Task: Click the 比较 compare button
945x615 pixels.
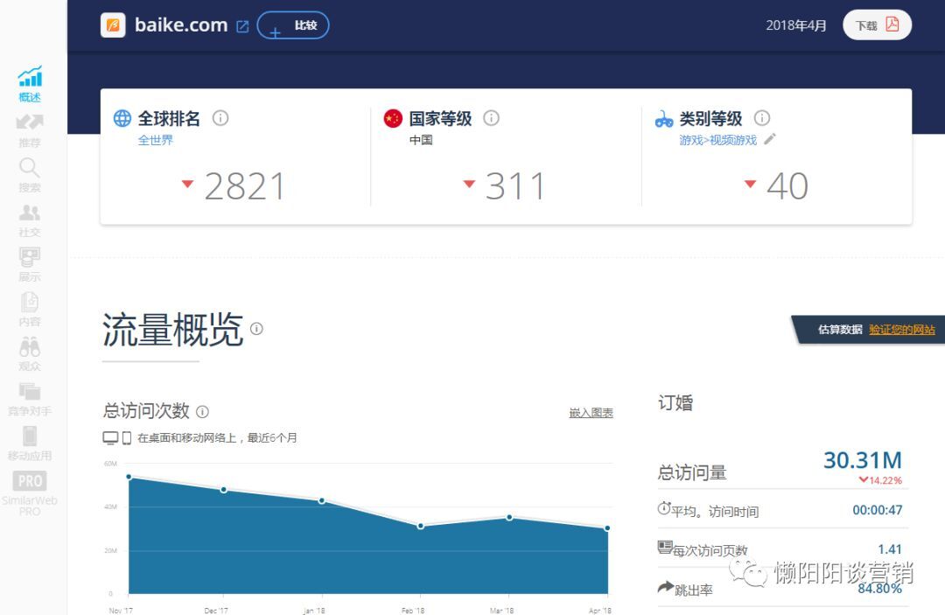Action: click(x=293, y=25)
